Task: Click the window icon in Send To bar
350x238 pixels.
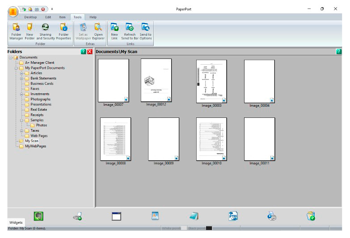Action: coord(117,216)
